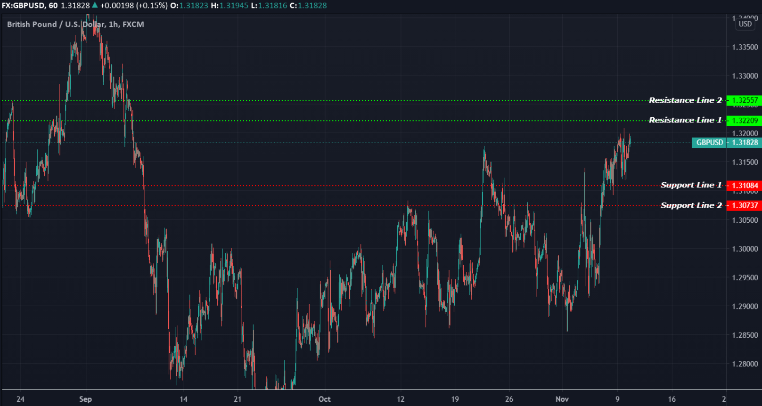Click the Support Line 2 label
This screenshot has width=762, height=406.
pos(691,205)
